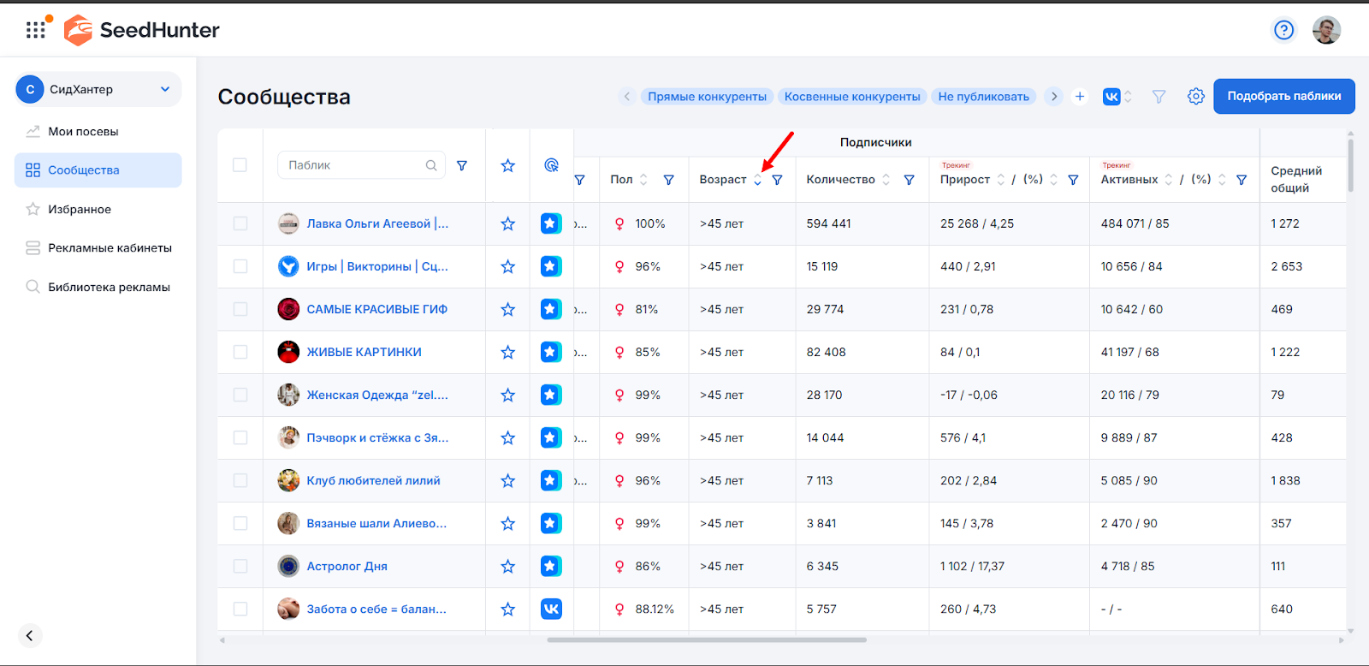Click the add plus icon next to tags
The height and width of the screenshot is (666, 1369).
1080,97
